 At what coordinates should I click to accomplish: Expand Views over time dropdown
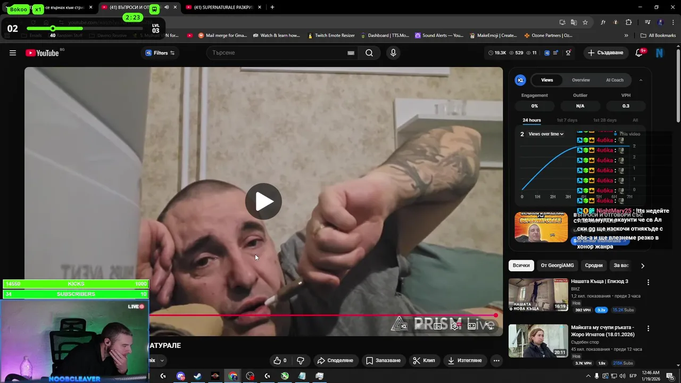pos(546,134)
